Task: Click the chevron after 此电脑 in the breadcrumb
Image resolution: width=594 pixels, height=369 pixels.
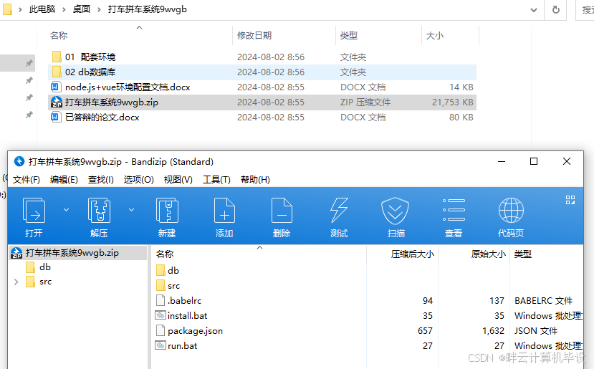Action: (x=63, y=9)
